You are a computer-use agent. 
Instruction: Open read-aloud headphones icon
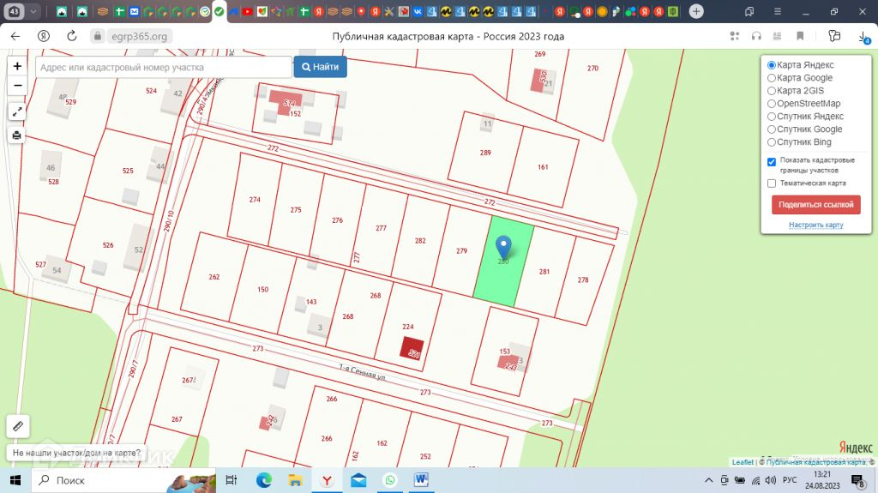point(756,36)
